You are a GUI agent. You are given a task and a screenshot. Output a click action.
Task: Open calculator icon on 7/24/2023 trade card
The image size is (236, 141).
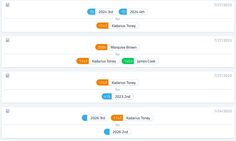pos(8,111)
